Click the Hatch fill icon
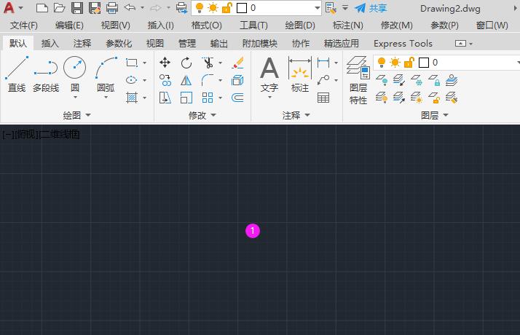The image size is (520, 335). (132, 98)
